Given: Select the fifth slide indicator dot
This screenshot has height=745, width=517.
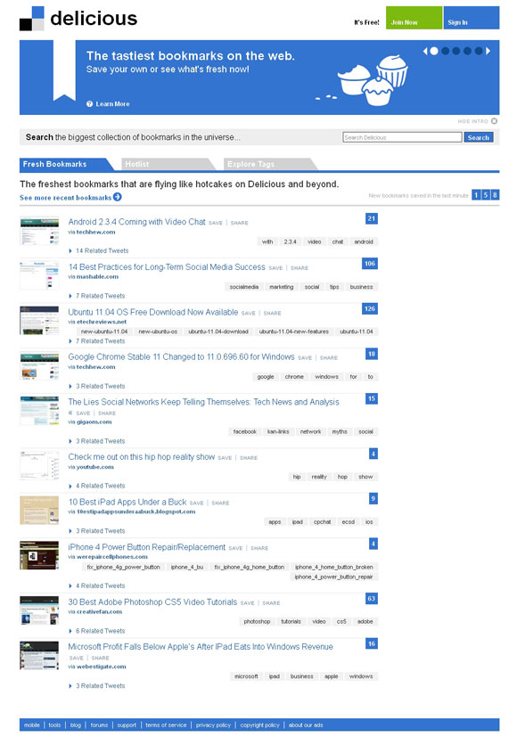Looking at the screenshot, I should coord(479,51).
